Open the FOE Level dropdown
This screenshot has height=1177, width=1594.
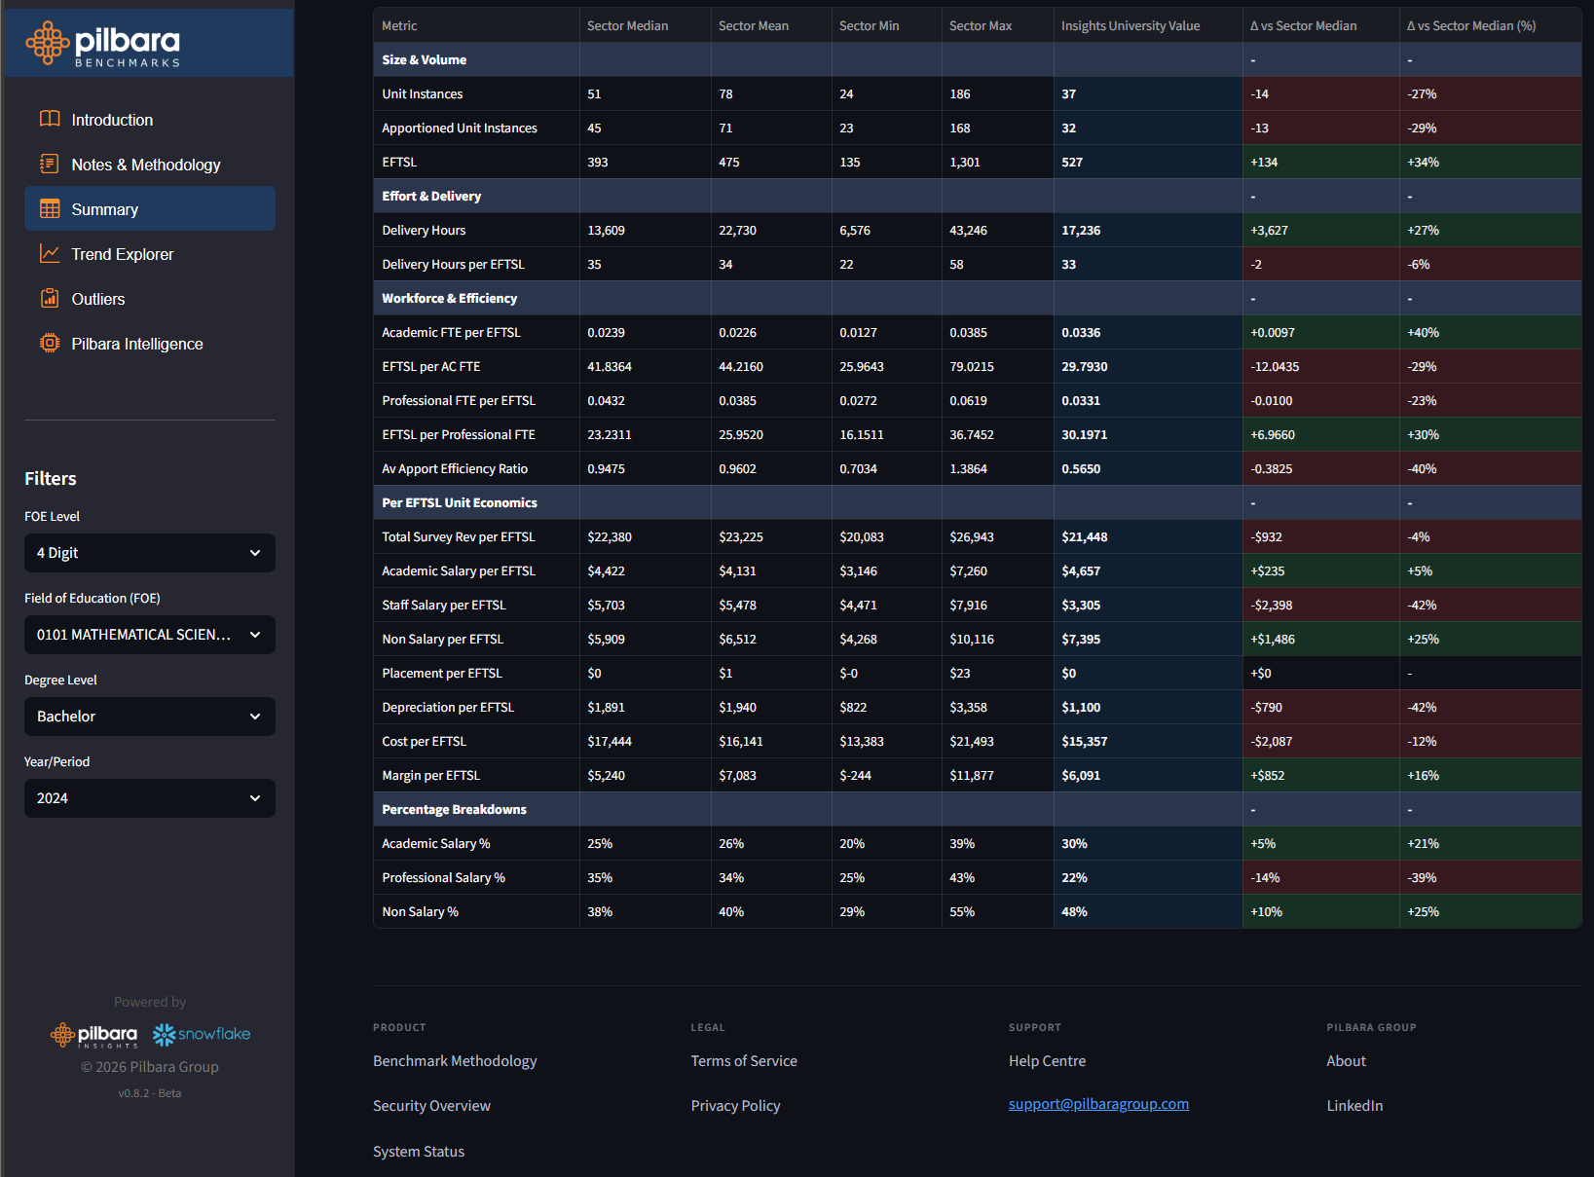coord(149,553)
